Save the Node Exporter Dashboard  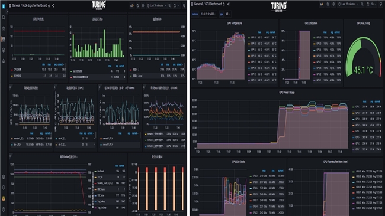[x=138, y=5]
